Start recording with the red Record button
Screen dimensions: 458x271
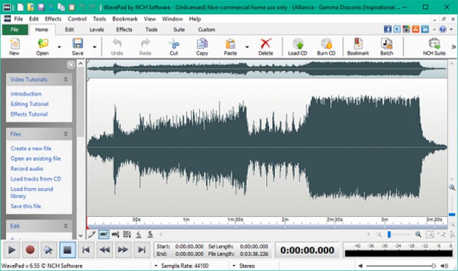[x=30, y=250]
